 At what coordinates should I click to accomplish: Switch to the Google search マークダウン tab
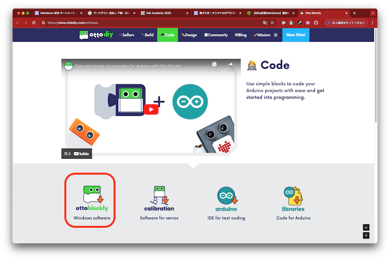[111, 13]
